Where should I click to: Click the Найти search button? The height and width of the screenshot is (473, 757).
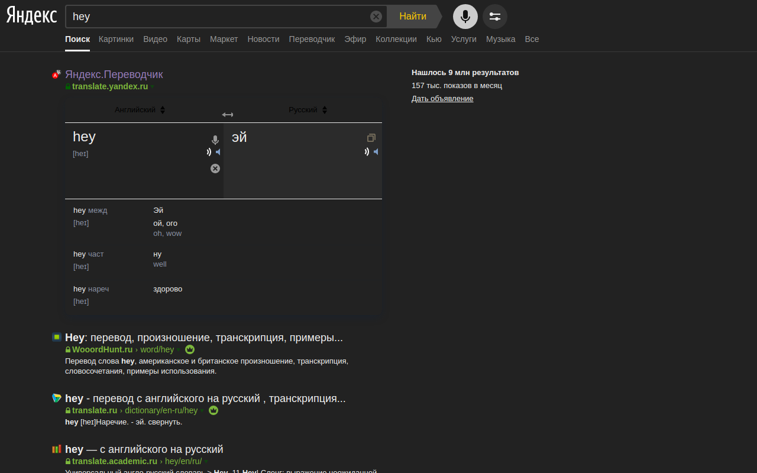[x=413, y=17]
